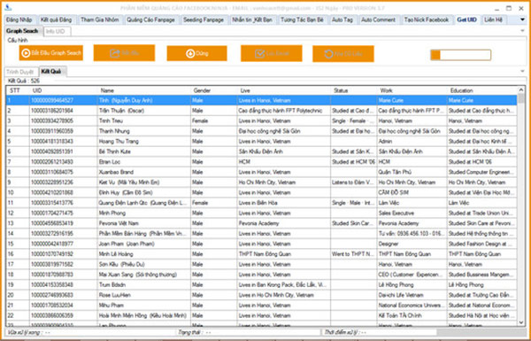Open the Tham Gia Nhóm tab
This screenshot has width=531, height=341.
coord(99,19)
